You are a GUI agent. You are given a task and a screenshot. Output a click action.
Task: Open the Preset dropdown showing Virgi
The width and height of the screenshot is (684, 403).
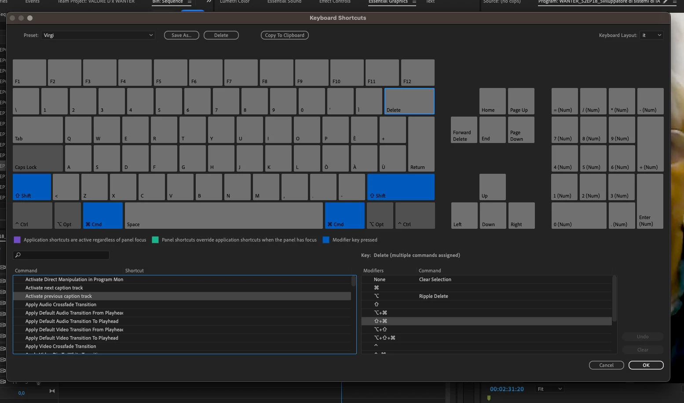coord(98,35)
